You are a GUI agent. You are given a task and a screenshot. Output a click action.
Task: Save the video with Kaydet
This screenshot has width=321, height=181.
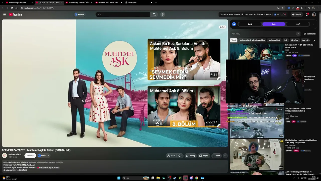204,156
